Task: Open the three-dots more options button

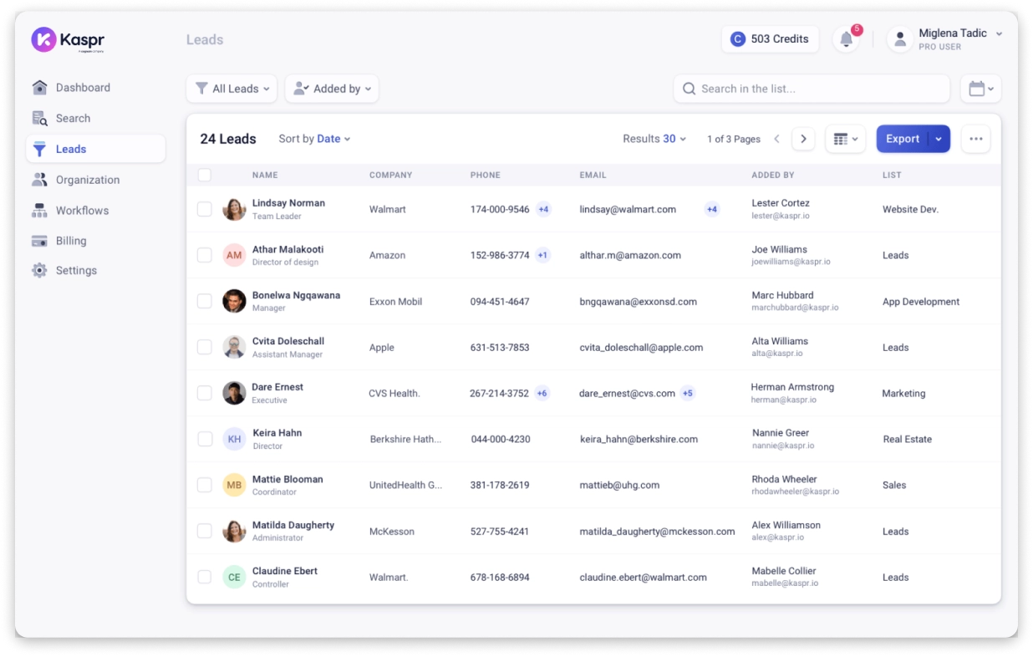Action: click(976, 140)
